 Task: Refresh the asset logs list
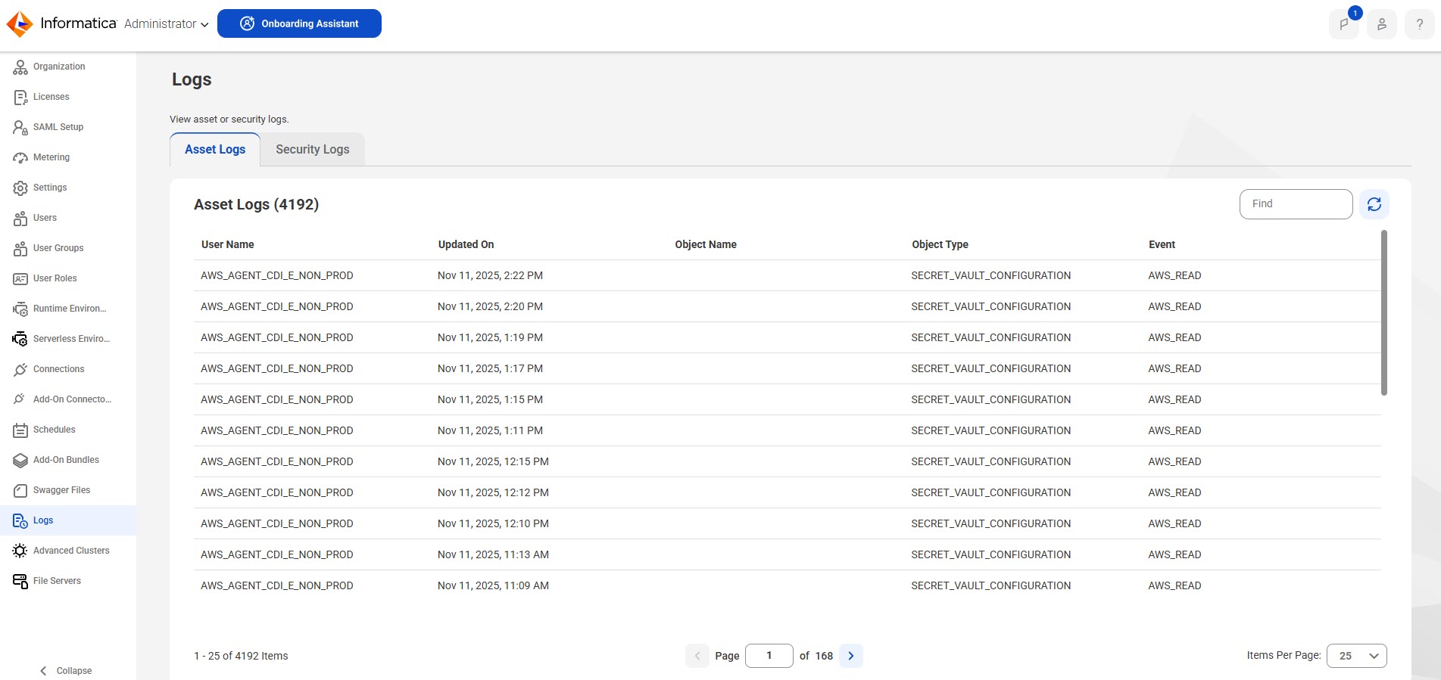point(1374,204)
